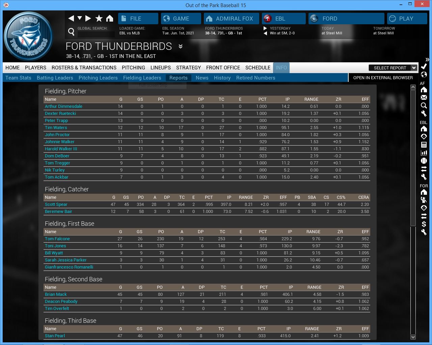Click the envelope mail icon in sidebar
432x345 pixels.
424,98
